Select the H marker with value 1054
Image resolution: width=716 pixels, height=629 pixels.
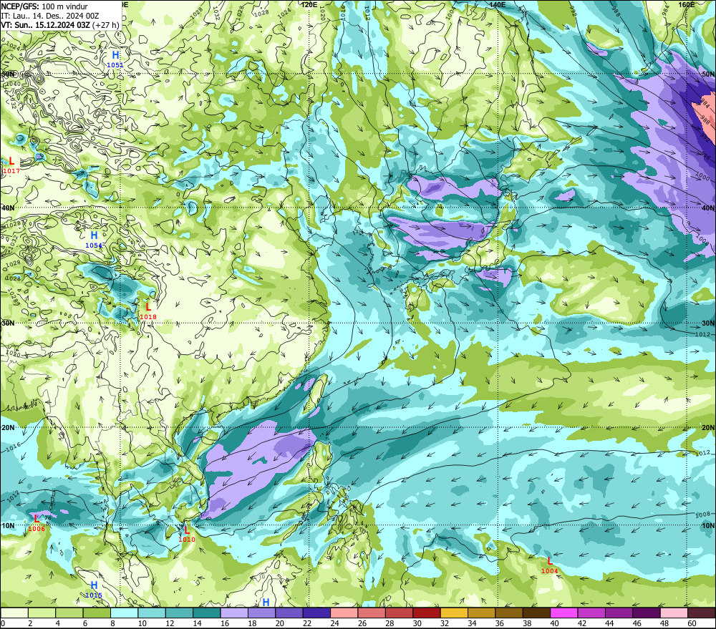point(94,235)
